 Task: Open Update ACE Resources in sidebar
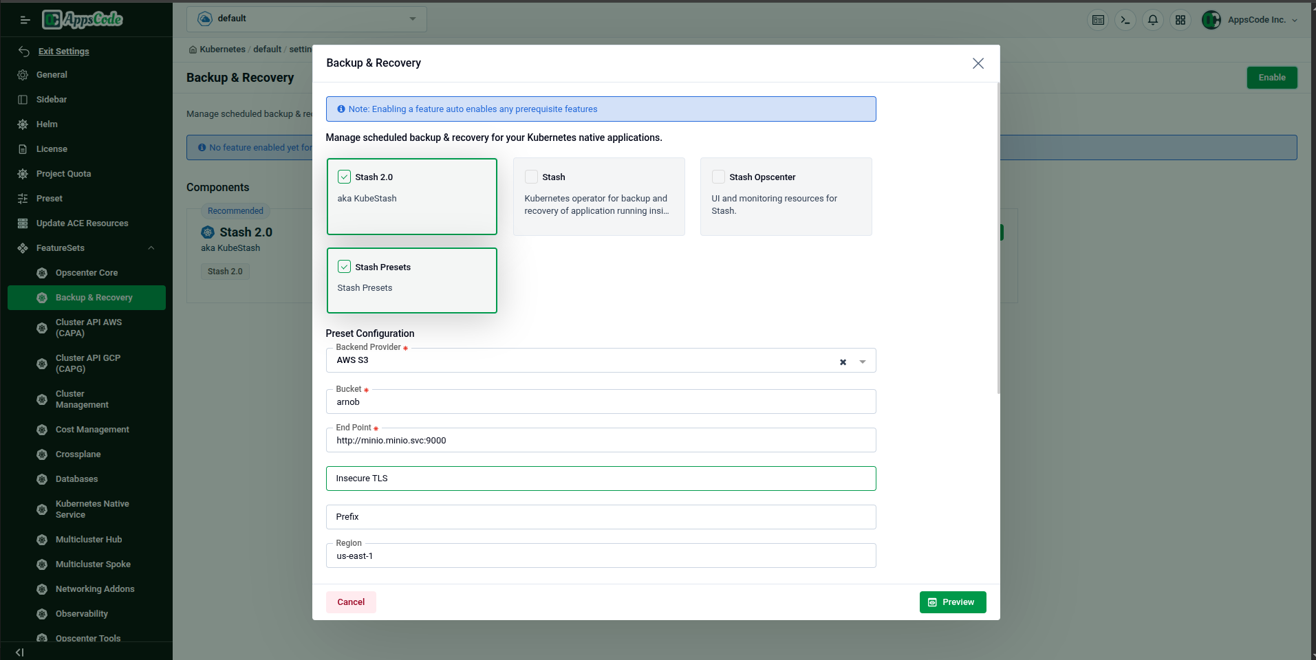[x=81, y=223]
